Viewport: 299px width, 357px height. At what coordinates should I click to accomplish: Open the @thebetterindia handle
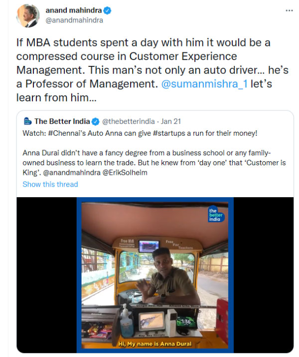tap(128, 121)
